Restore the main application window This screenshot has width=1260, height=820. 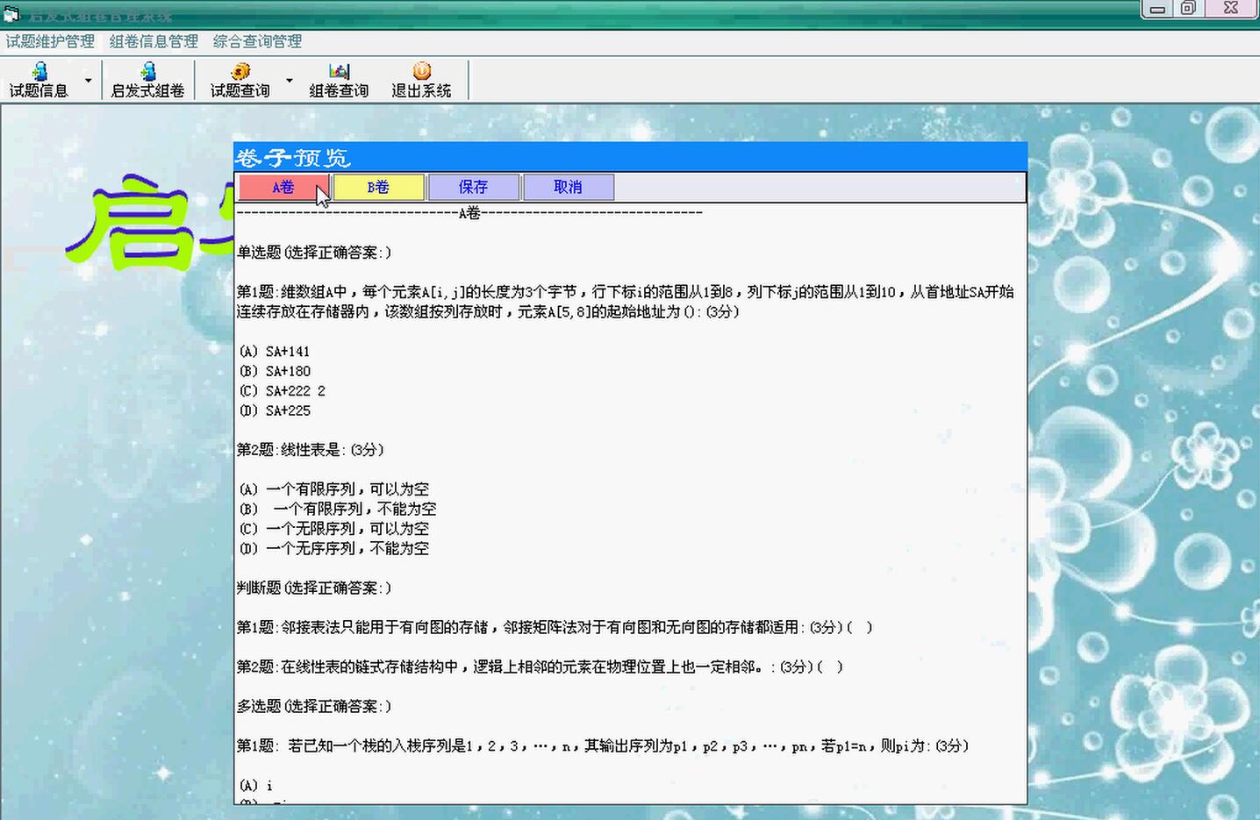1188,8
